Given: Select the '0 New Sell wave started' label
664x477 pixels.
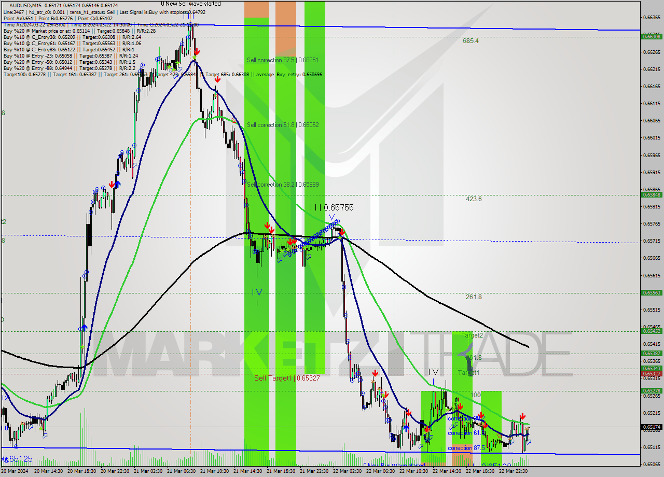Looking at the screenshot, I should pyautogui.click(x=190, y=4).
